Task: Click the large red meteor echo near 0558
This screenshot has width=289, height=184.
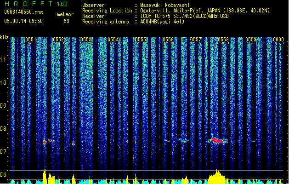Action: pos(218,141)
